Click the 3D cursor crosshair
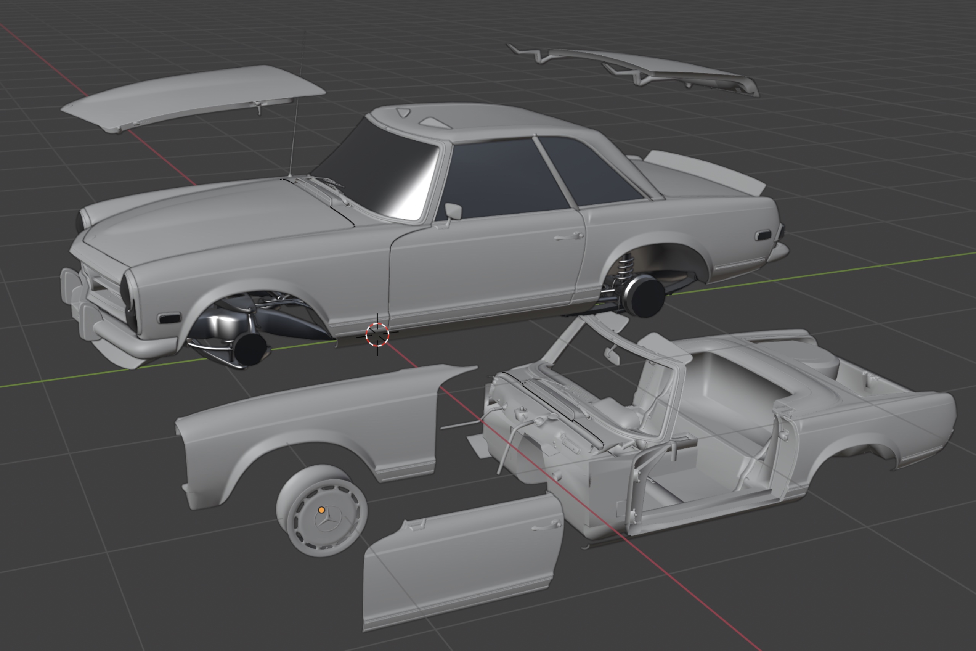Viewport: 976px width, 651px height. point(377,334)
